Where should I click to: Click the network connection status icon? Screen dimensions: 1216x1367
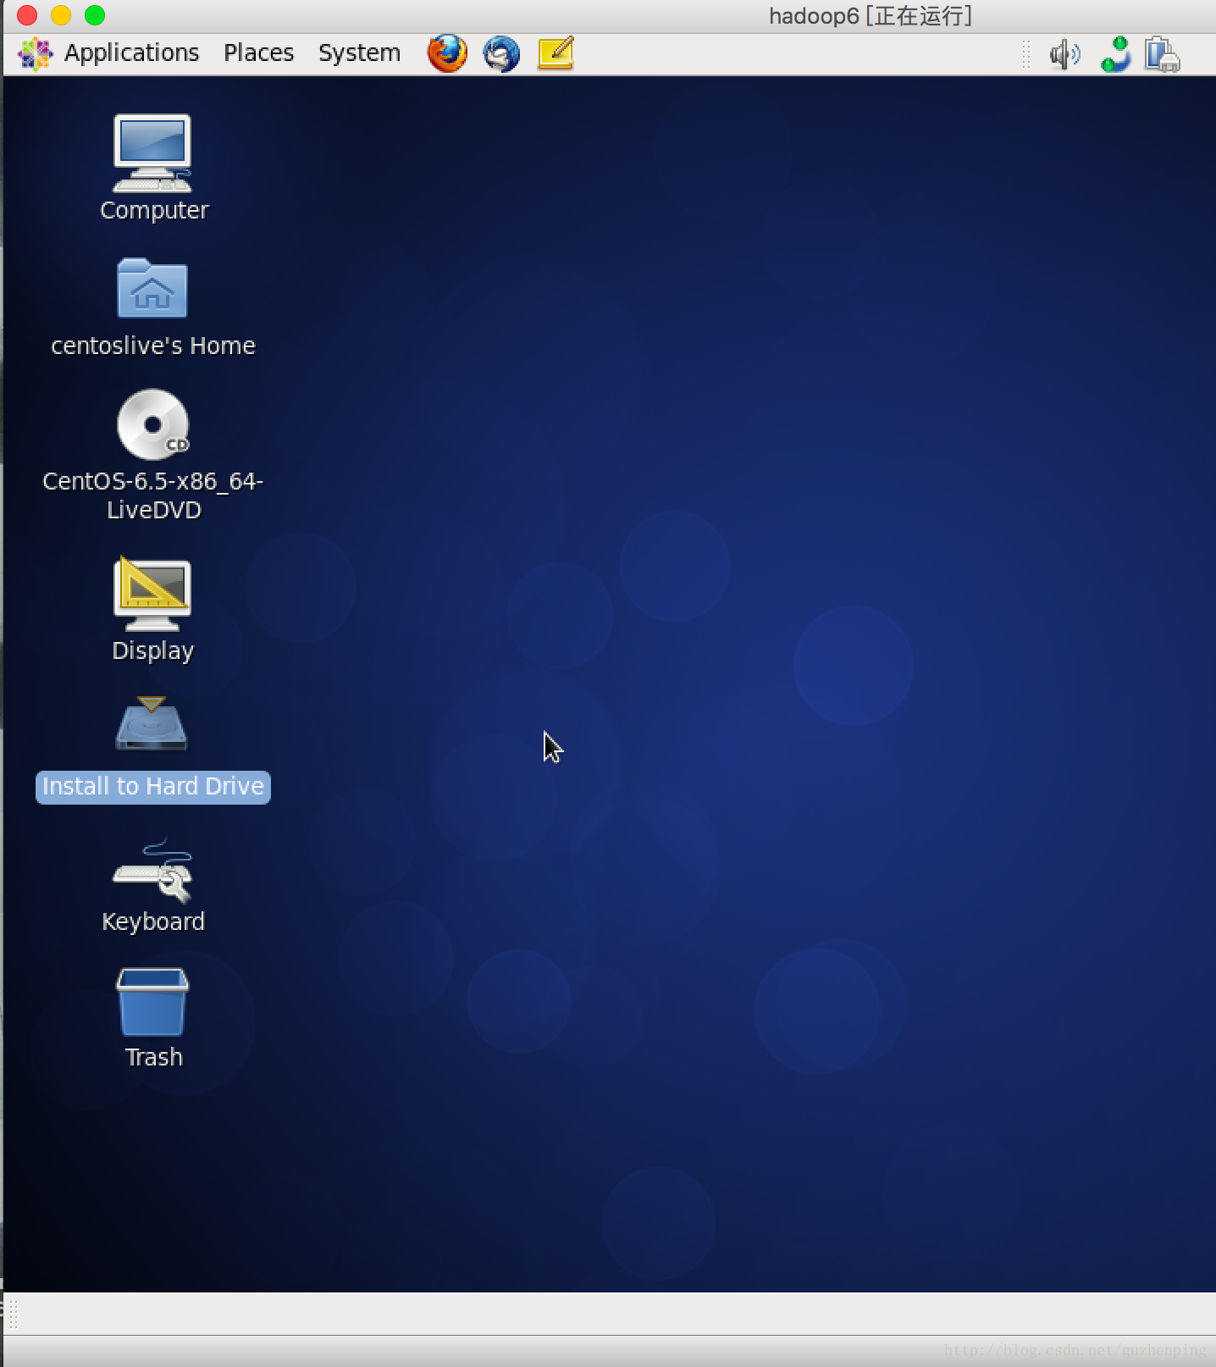1116,54
